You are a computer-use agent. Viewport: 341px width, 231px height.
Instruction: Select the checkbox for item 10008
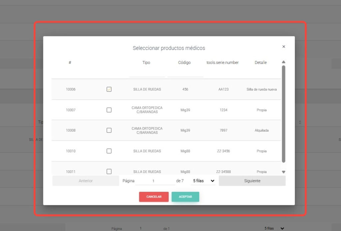pyautogui.click(x=109, y=130)
